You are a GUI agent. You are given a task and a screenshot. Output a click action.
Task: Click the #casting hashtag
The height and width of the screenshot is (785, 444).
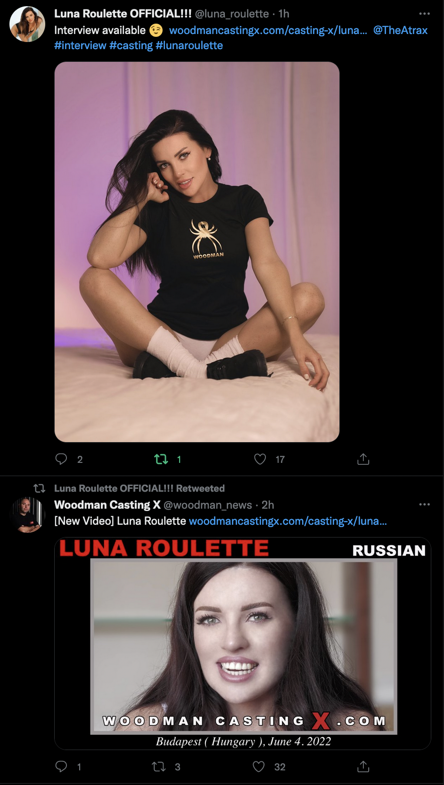tap(131, 46)
